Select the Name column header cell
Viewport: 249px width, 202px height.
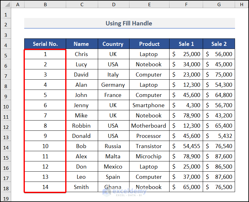[x=81, y=44]
